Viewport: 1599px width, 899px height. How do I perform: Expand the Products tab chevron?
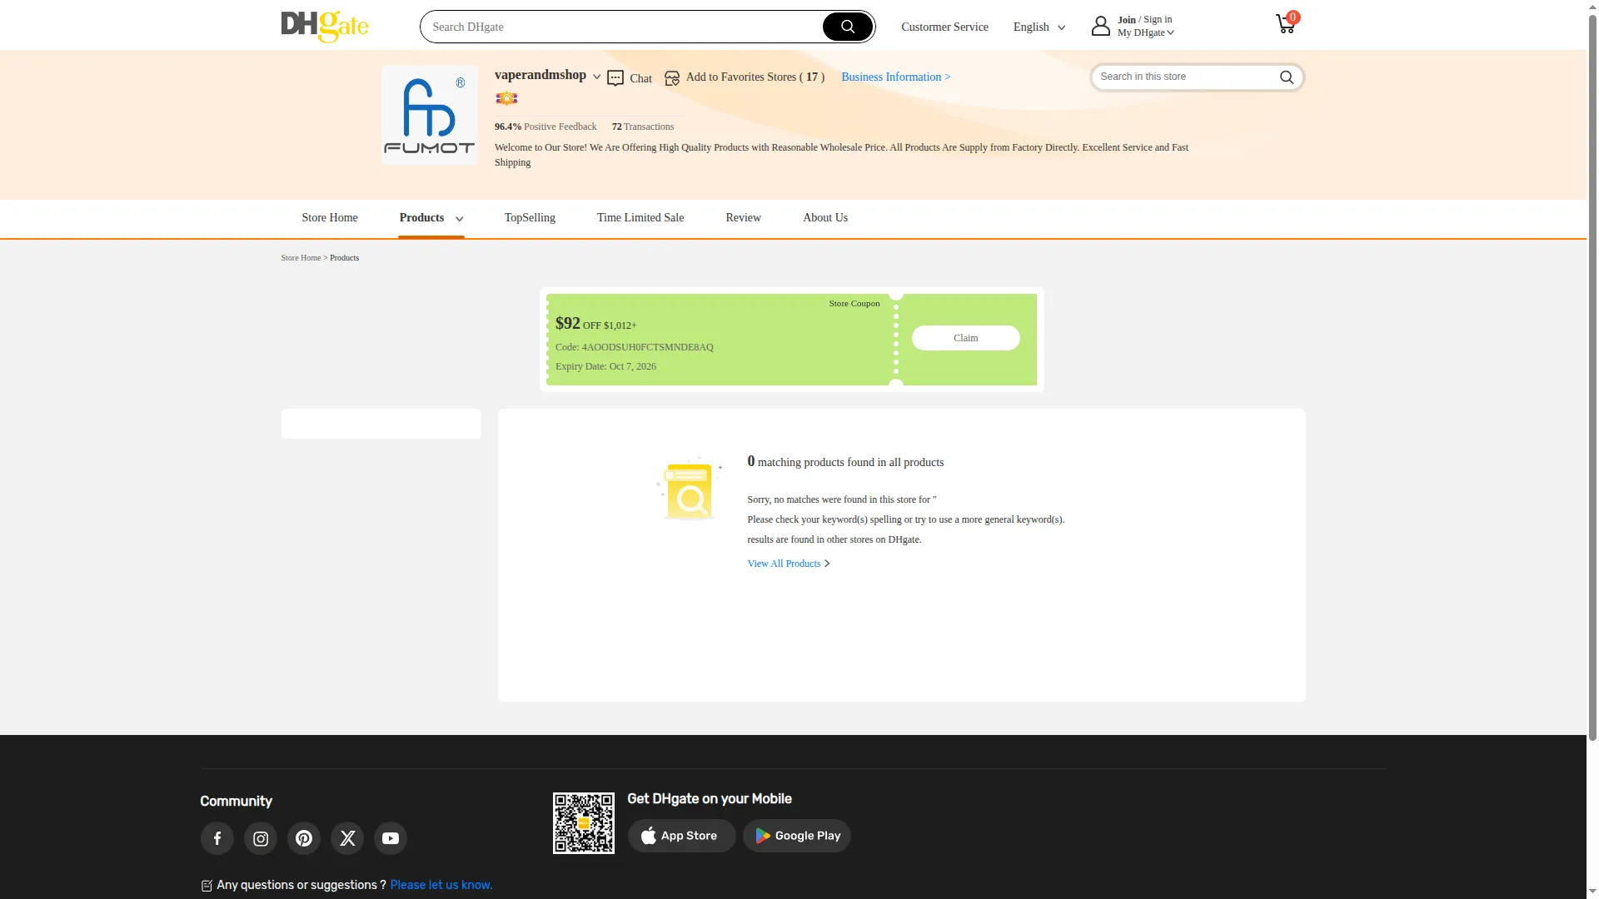click(459, 219)
